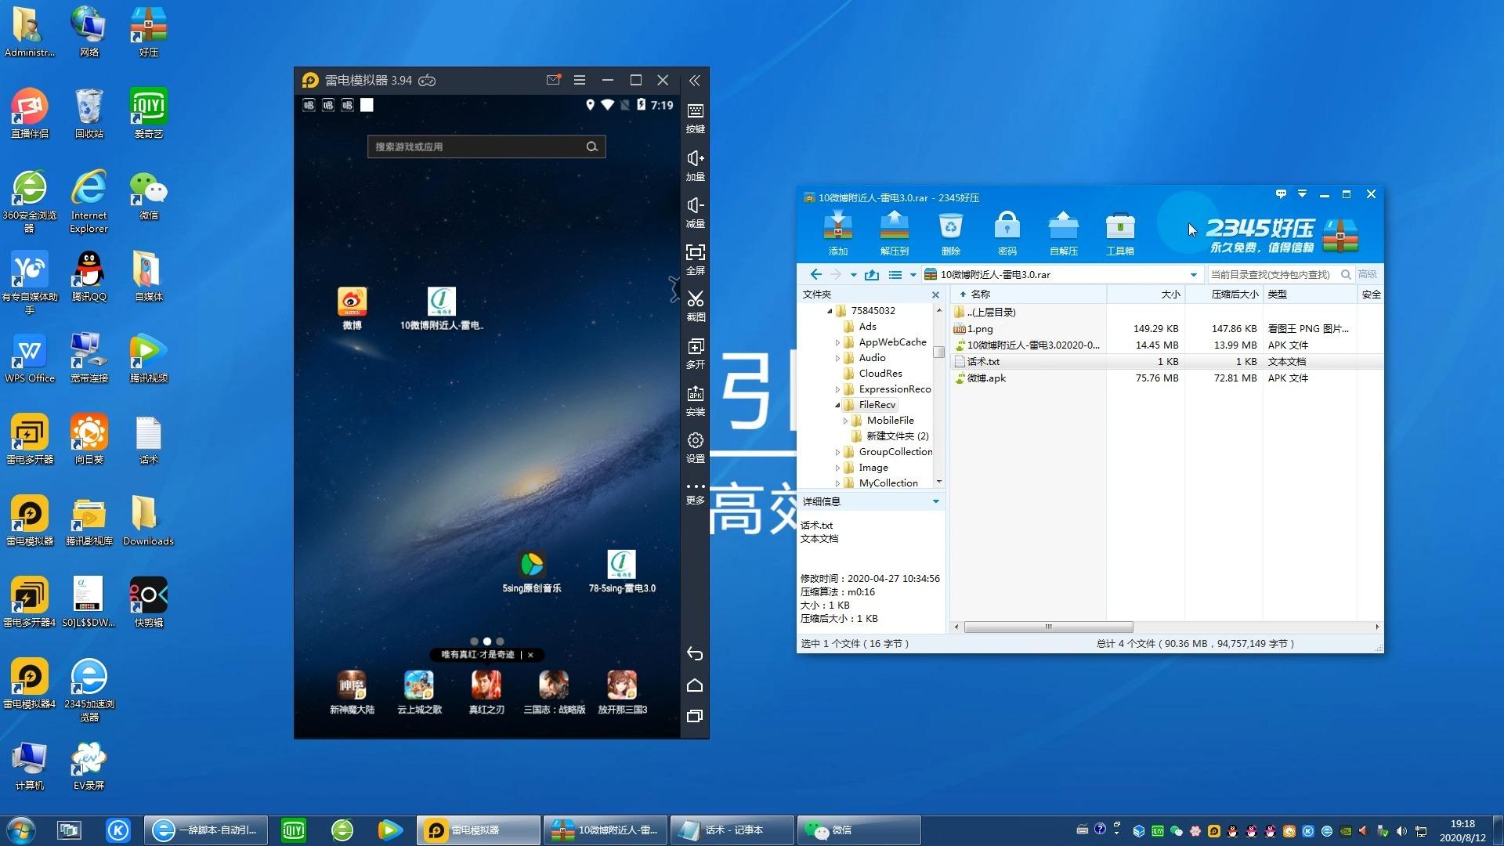This screenshot has height=846, width=1504.
Task: Click the emulator search games field
Action: coord(486,146)
